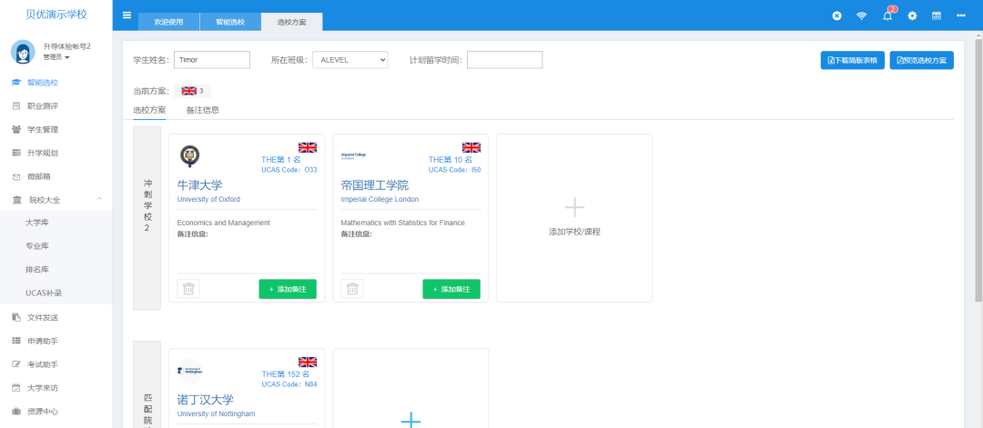
Task: Open the three-dots more options icon
Action: click(x=960, y=15)
